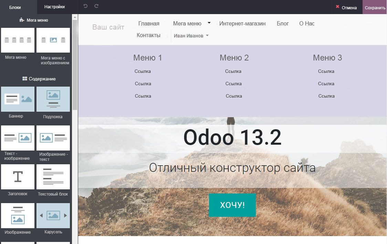Choose the Мега меню block
387x244 pixels.
tap(18, 40)
